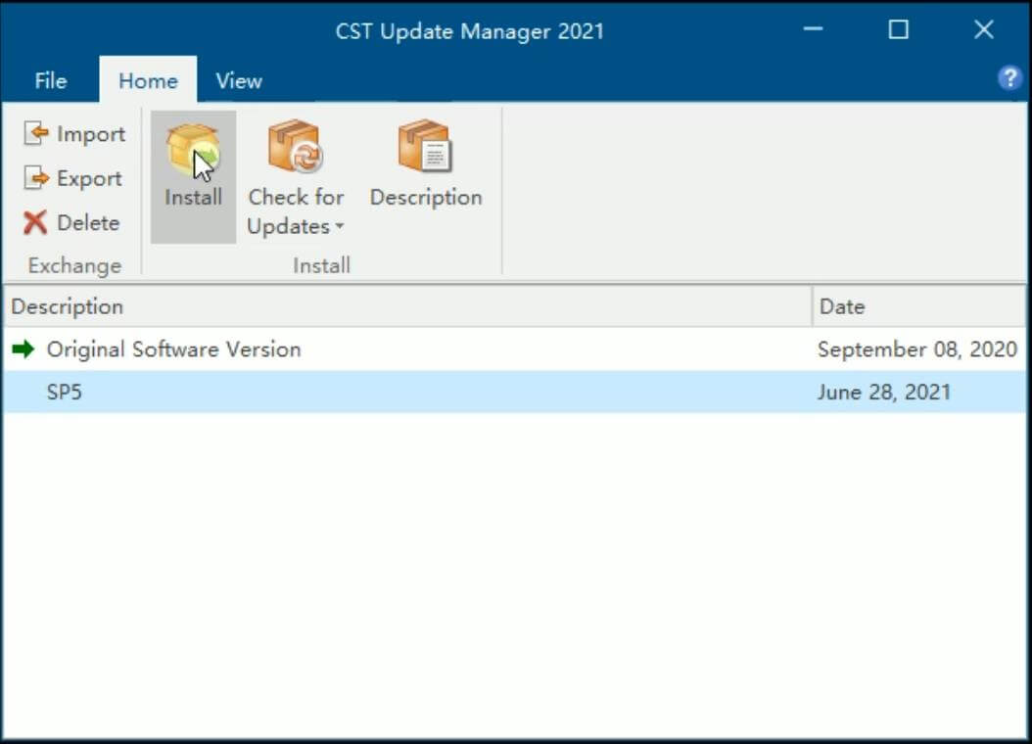1032x744 pixels.
Task: Click the Check for Updates box icon
Action: 295,146
